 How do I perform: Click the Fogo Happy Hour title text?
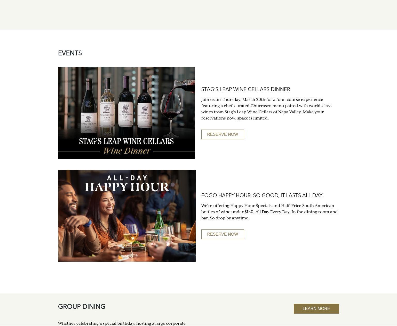pos(262,195)
